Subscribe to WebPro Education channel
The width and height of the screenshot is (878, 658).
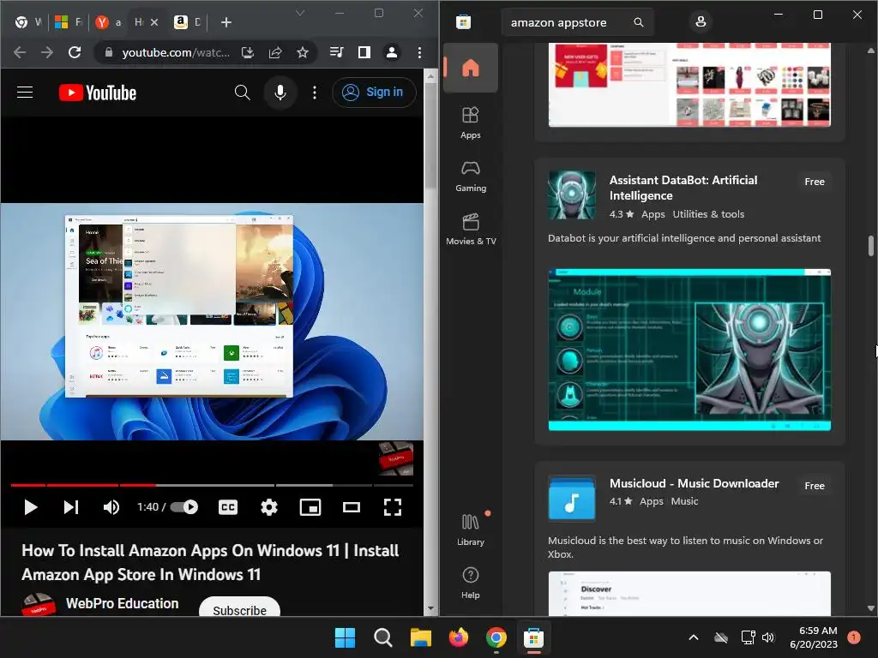click(240, 607)
